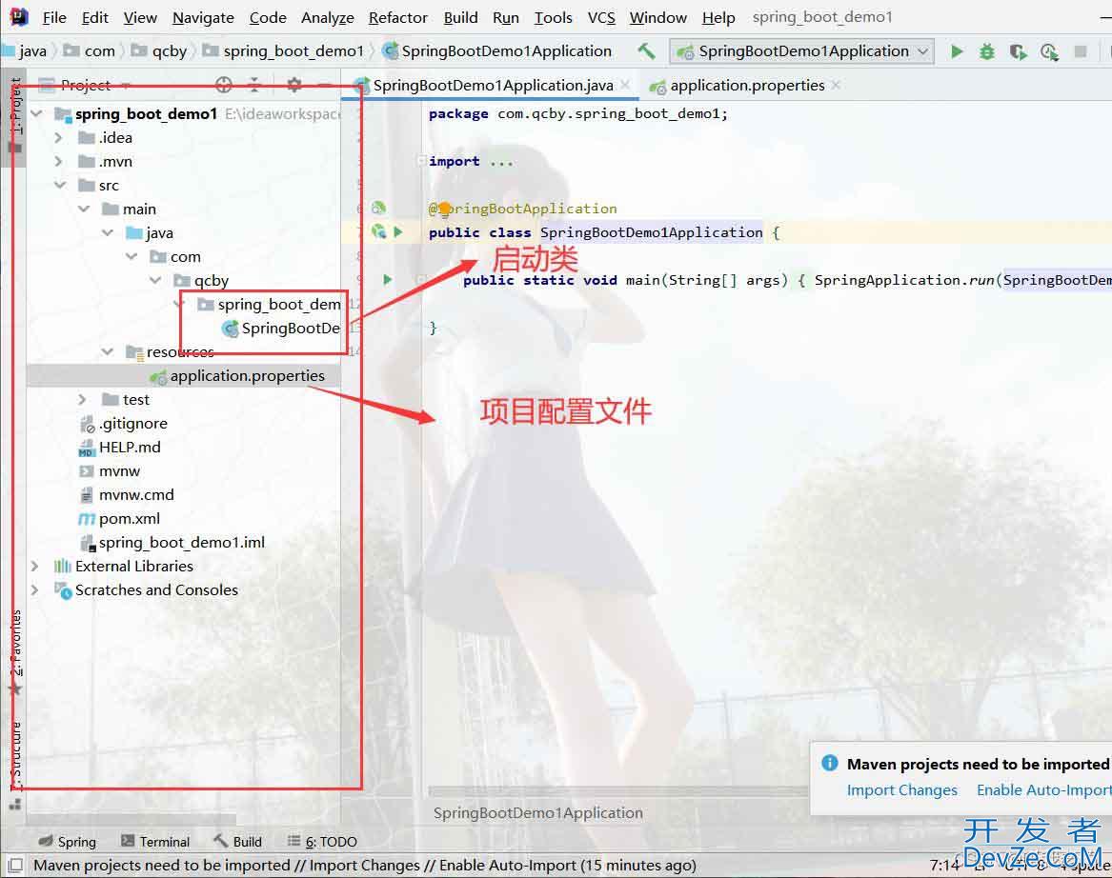Run with coverage icon in toolbar
The image size is (1112, 878).
[x=1019, y=51]
